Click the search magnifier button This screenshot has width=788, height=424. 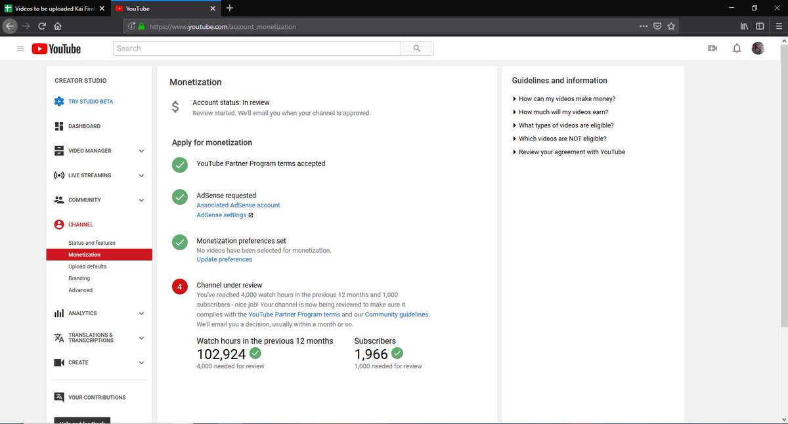click(x=417, y=49)
